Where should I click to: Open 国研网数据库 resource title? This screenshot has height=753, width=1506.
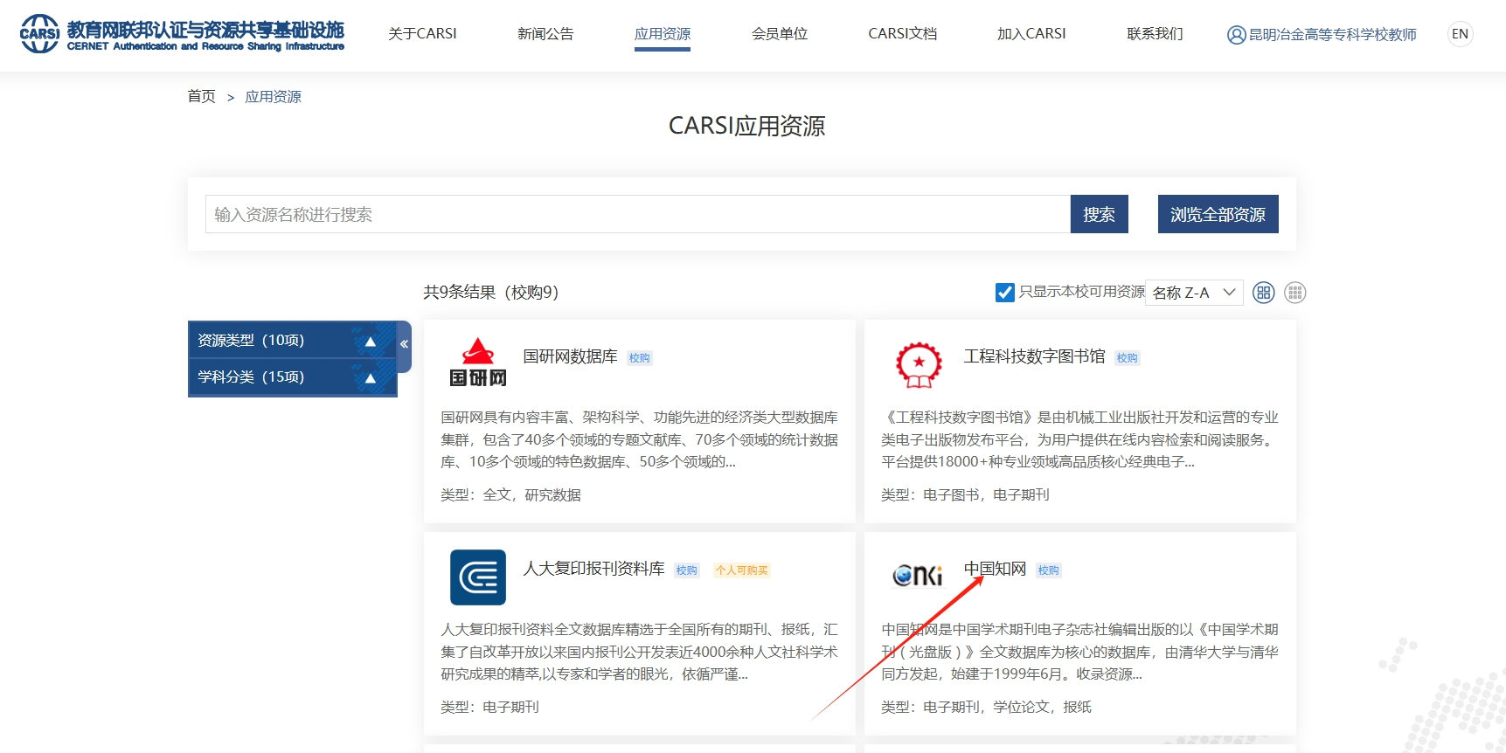[570, 356]
